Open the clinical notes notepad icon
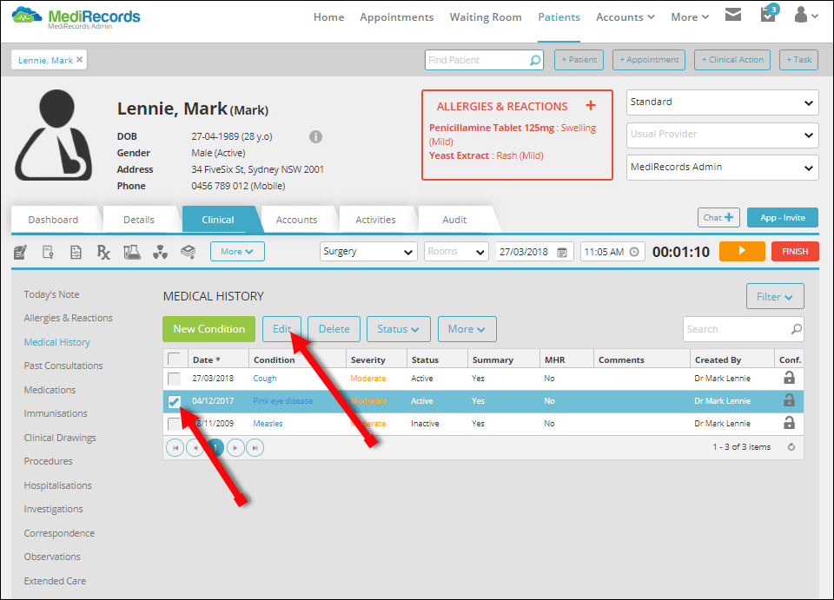 pyautogui.click(x=20, y=252)
